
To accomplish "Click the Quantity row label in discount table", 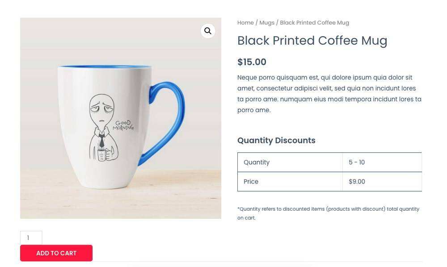I will click(257, 163).
